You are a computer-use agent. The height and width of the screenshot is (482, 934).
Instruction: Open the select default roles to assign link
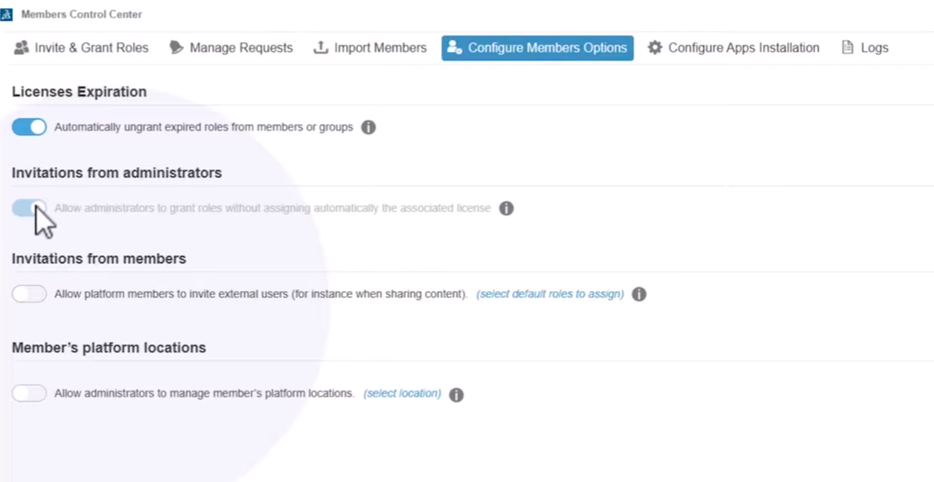[550, 295]
